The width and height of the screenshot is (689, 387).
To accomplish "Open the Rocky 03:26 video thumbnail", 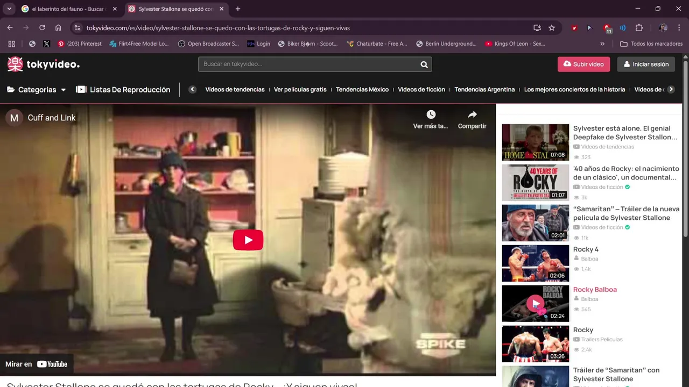I will pos(535,344).
